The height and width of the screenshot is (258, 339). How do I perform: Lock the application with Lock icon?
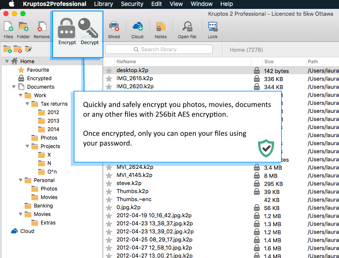[213, 28]
